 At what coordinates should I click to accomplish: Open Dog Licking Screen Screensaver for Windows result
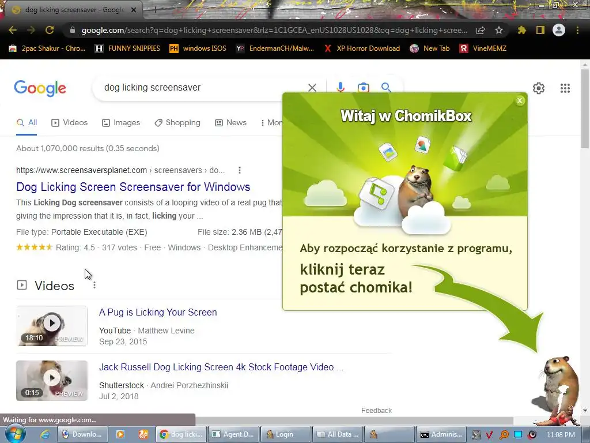133,187
